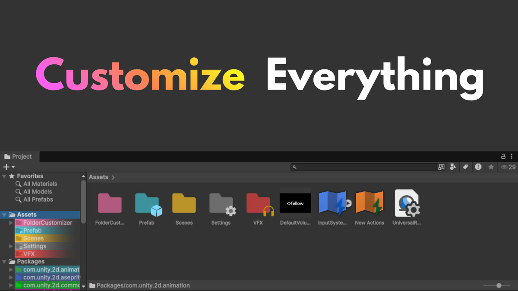The width and height of the screenshot is (518, 291).
Task: Open the Project window options menu
Action: [512, 156]
